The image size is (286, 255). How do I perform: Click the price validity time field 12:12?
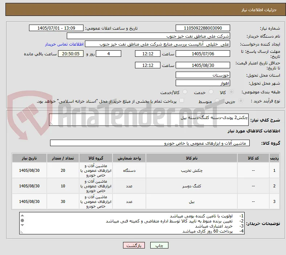click(x=148, y=65)
